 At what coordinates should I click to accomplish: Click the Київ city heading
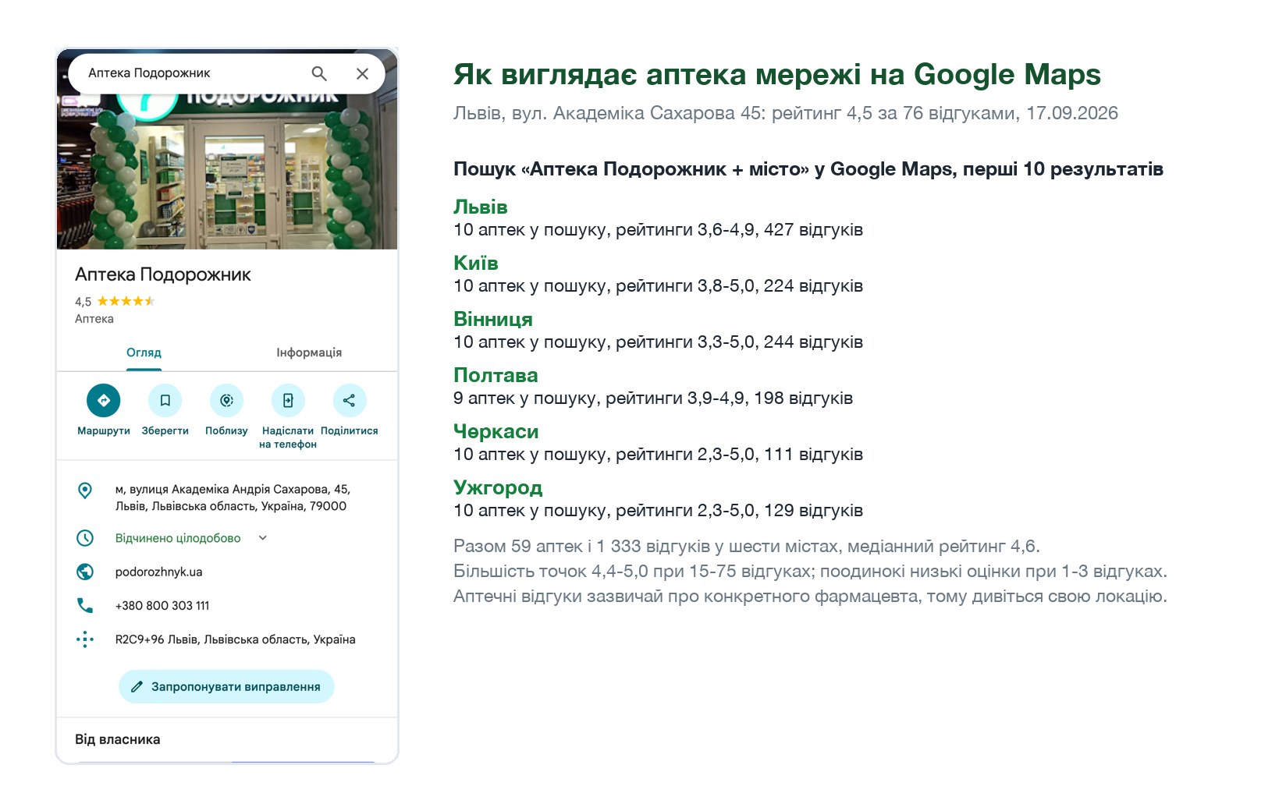click(x=476, y=263)
